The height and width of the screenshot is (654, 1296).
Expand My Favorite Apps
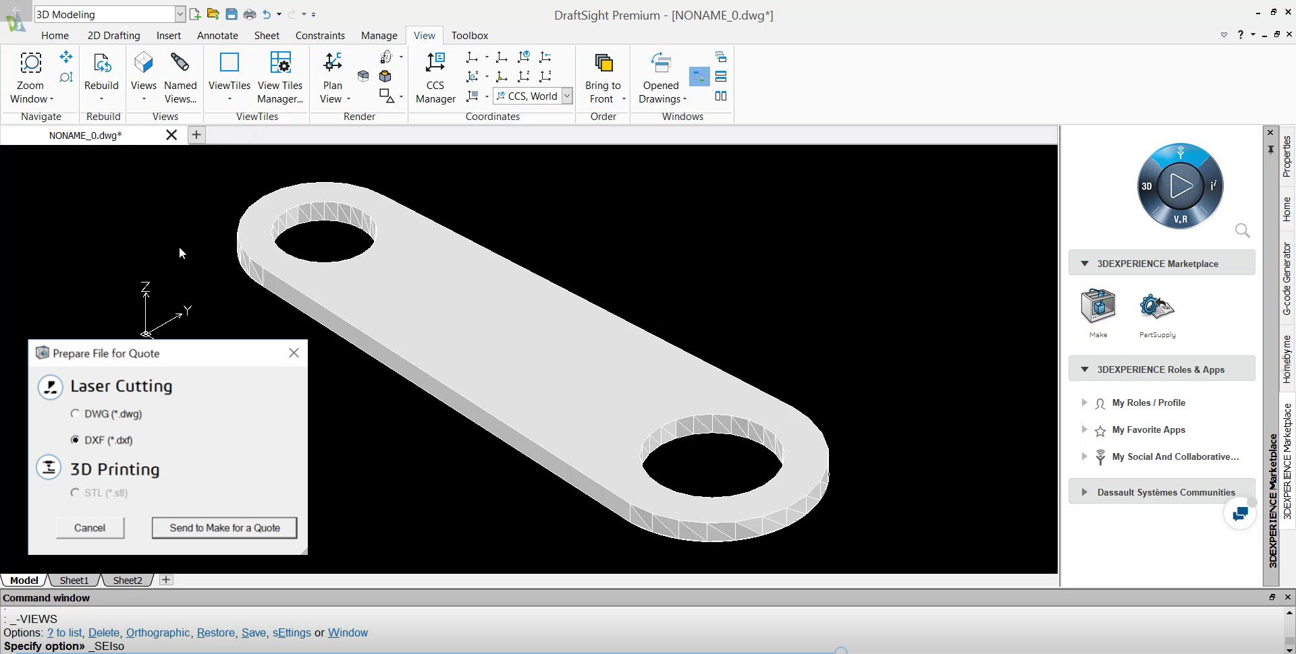[1084, 429]
